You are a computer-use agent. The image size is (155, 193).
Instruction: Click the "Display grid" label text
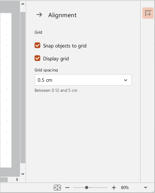pos(56,59)
